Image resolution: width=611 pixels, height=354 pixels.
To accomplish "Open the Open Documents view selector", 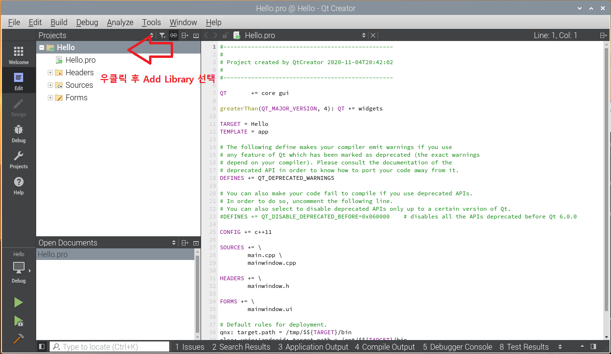I will tap(174, 243).
